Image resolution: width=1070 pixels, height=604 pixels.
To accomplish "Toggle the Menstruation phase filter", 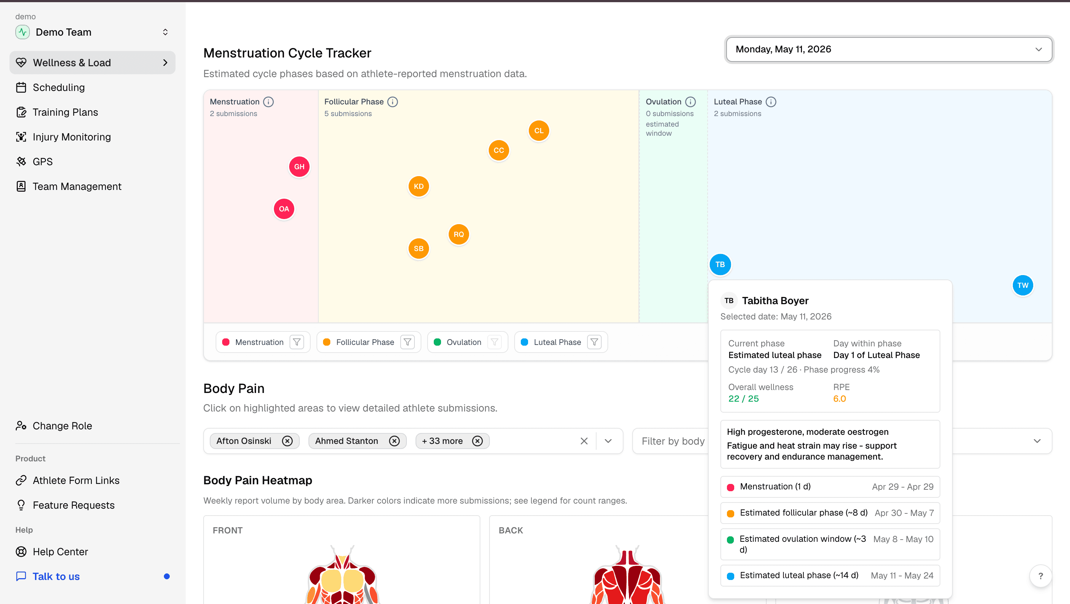I will pyautogui.click(x=297, y=342).
